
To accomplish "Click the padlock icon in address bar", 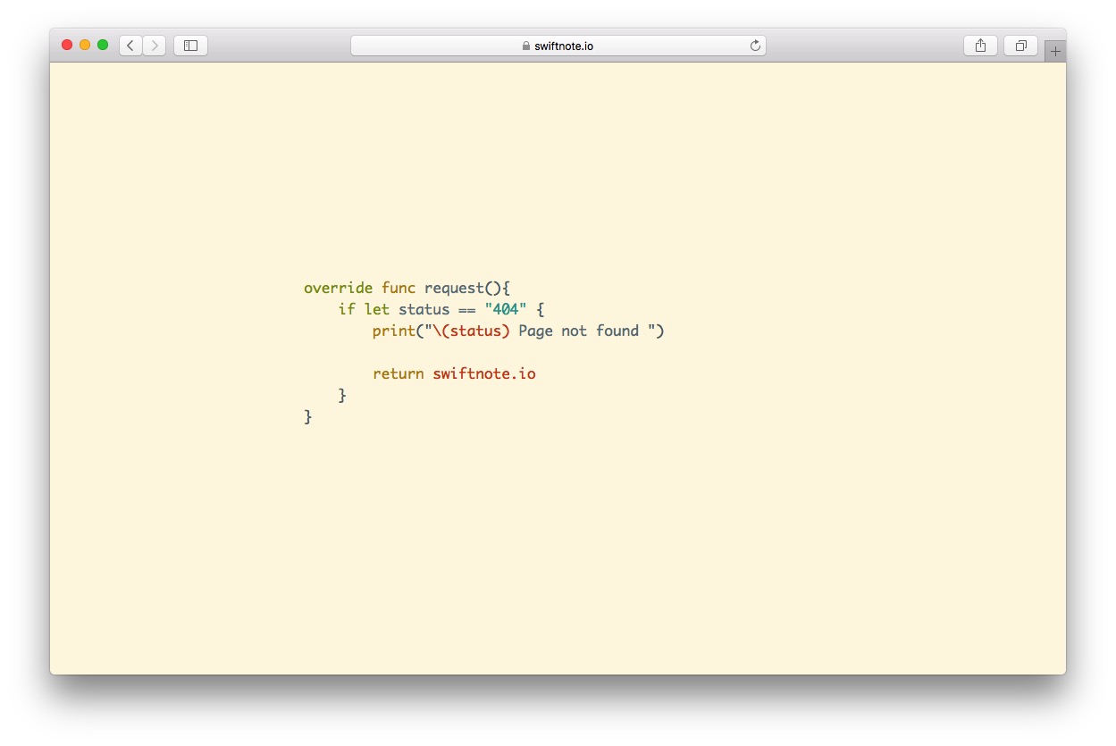I will (526, 46).
